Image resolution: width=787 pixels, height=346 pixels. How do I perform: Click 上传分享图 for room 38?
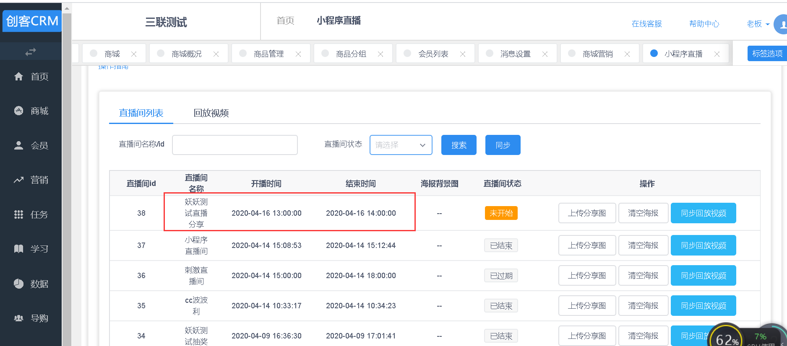pos(587,213)
